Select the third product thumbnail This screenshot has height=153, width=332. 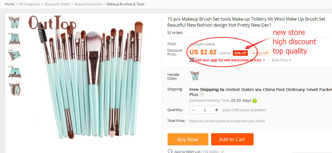point(15,56)
